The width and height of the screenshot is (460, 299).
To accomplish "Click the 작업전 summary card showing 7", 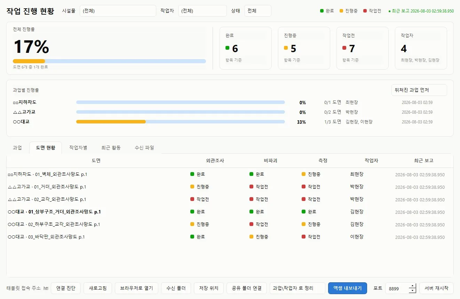I will pos(363,48).
